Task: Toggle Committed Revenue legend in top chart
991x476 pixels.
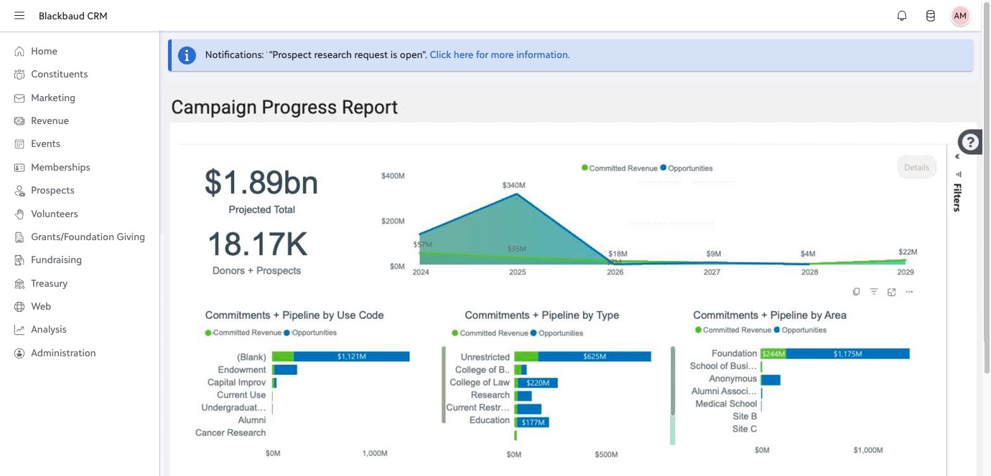Action: [x=620, y=168]
